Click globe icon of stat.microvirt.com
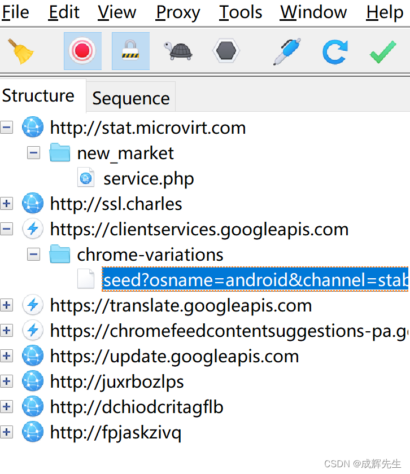410x474 pixels. (33, 127)
